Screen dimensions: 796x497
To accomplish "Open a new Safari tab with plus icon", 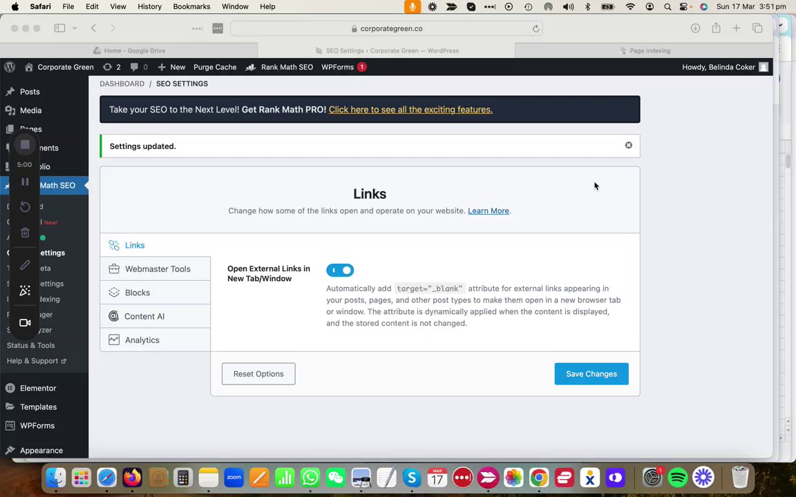I will click(736, 28).
